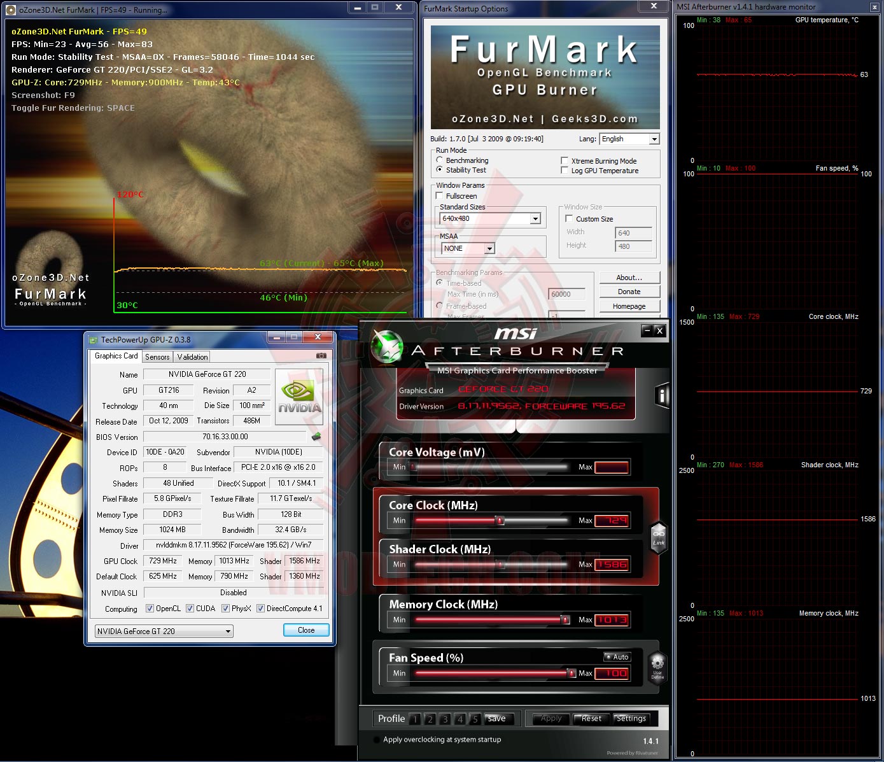This screenshot has width=884, height=762.
Task: Click the Transistors value 486M
Action: 251,421
